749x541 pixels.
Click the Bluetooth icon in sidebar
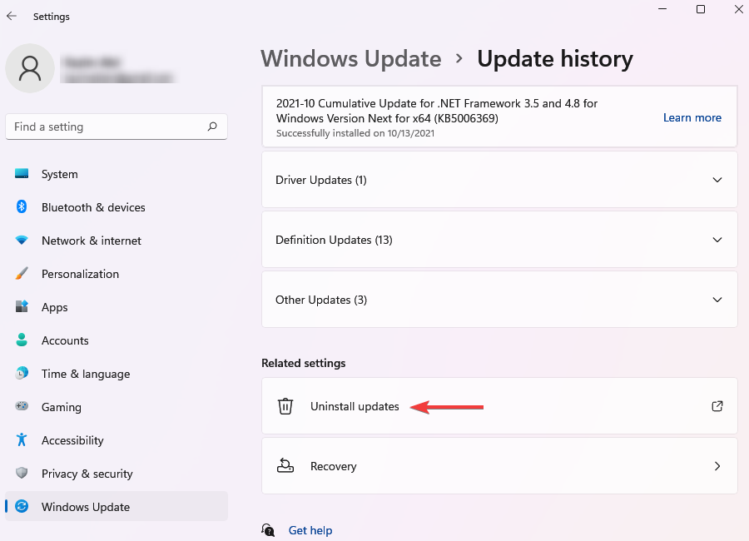point(22,206)
